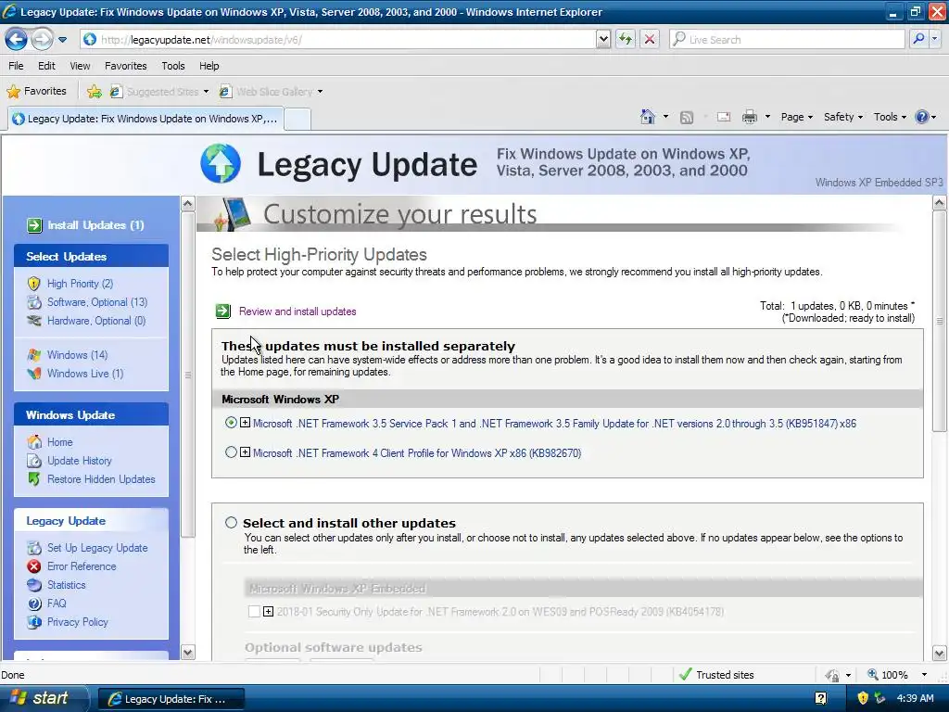Click the Live Search magnifier button
This screenshot has width=949, height=712.
[x=918, y=39]
